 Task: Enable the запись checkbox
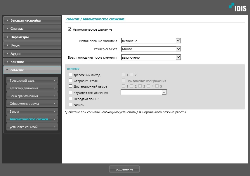tap(70, 104)
